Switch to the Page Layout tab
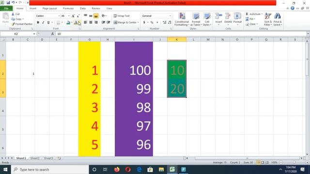 point(49,9)
